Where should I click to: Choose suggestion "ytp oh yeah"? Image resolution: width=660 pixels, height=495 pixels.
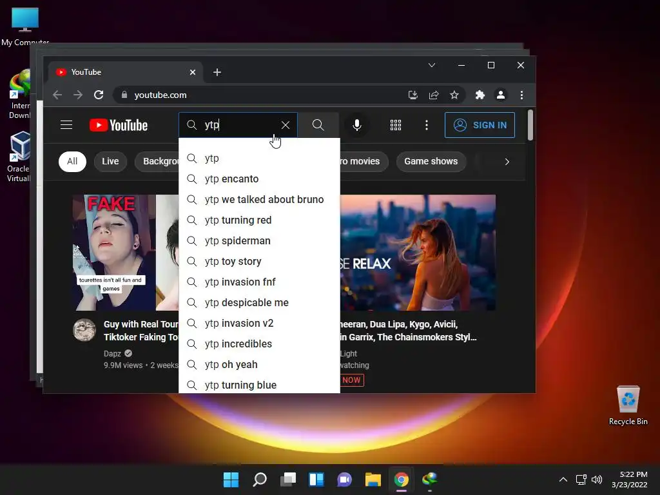(259, 365)
